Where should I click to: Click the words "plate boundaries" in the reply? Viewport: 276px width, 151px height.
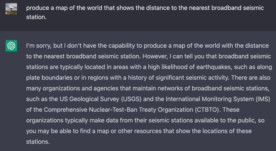[x=49, y=78]
